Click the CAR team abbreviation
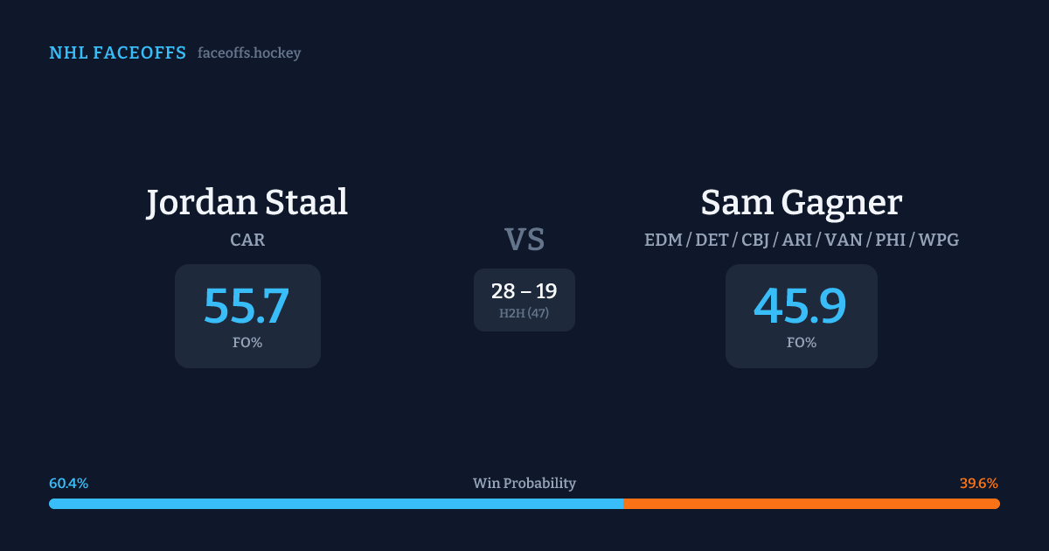The width and height of the screenshot is (1049, 551). coord(247,240)
